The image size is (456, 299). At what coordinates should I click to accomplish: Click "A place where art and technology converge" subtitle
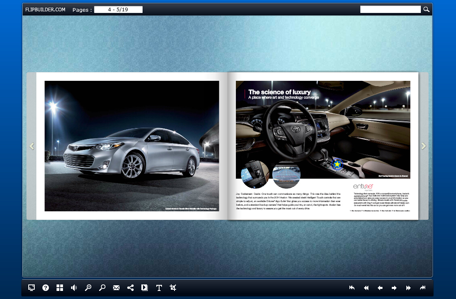click(284, 97)
